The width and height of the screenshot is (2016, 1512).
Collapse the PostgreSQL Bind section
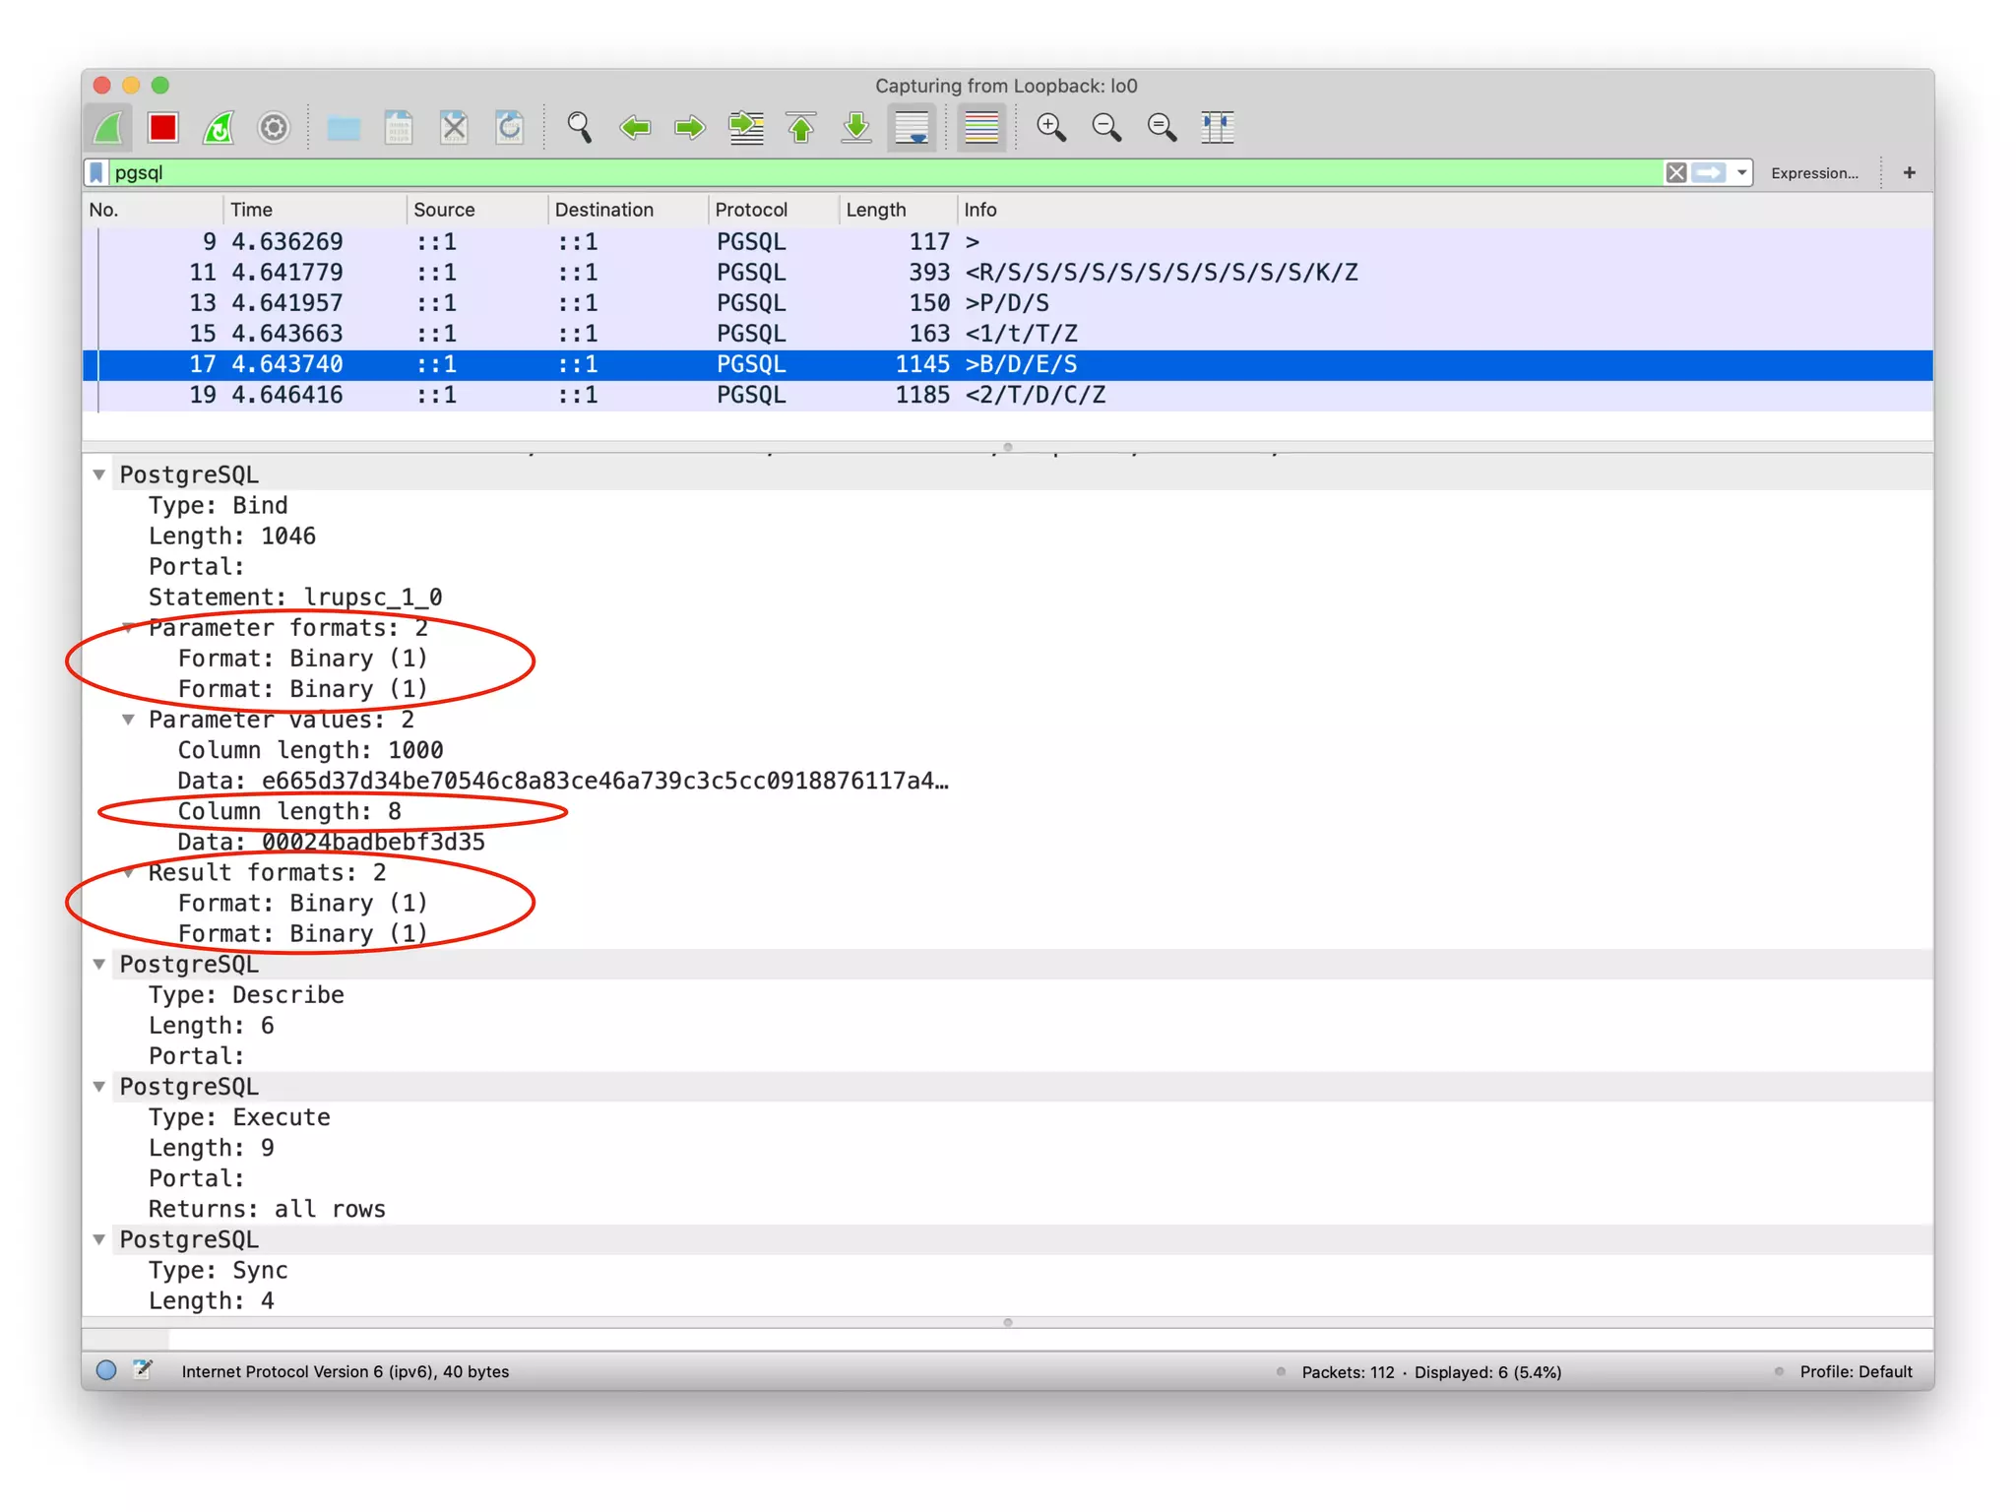(x=99, y=474)
